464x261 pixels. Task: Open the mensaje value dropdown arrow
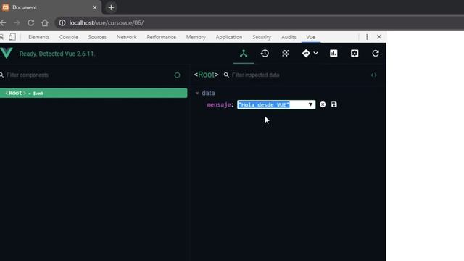pos(310,104)
